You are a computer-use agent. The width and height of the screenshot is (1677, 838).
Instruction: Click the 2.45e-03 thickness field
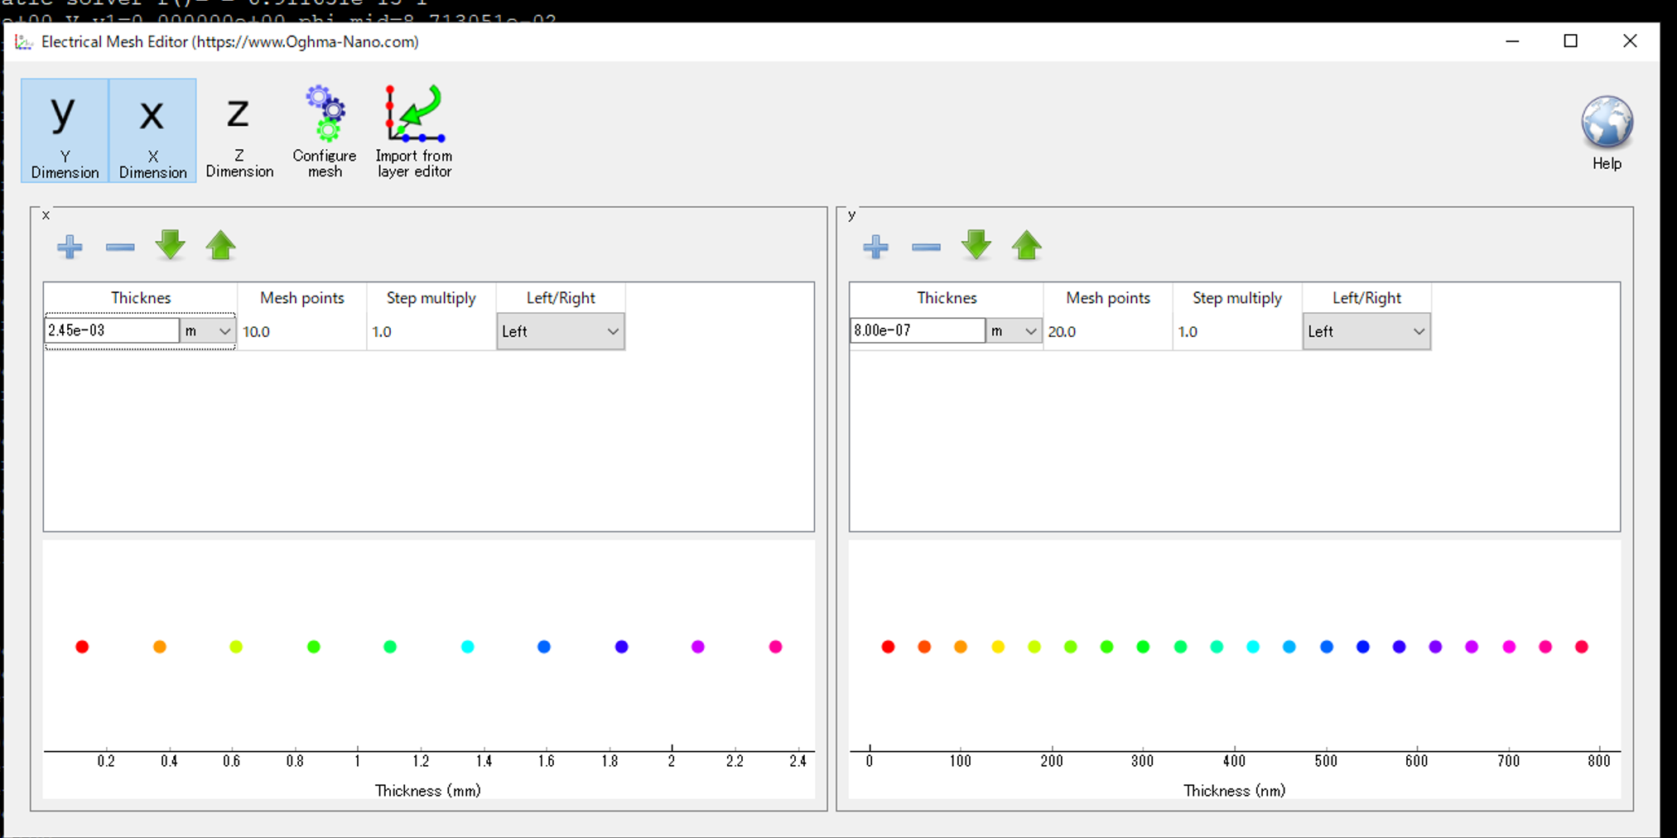[112, 330]
